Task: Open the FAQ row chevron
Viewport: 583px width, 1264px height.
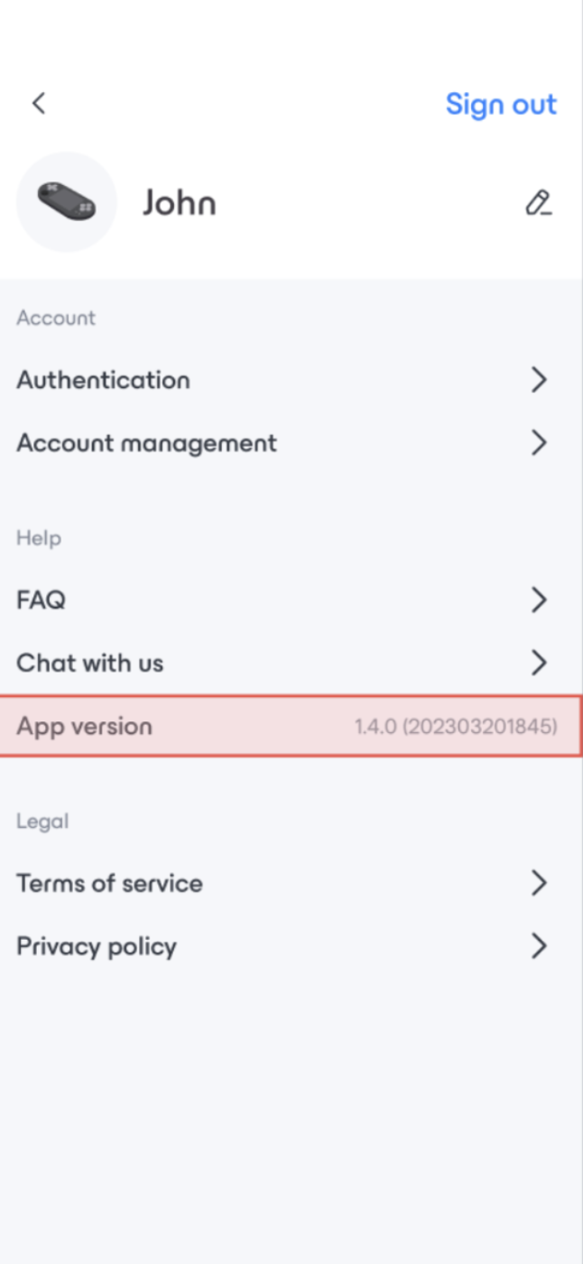Action: point(539,599)
